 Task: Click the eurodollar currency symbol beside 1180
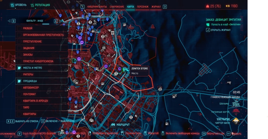(x=228, y=6)
